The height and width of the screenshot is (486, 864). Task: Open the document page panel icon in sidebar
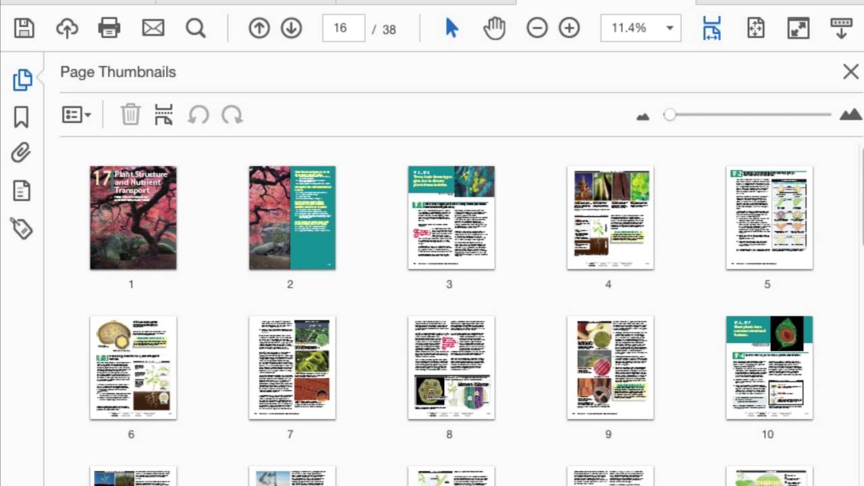click(x=22, y=191)
